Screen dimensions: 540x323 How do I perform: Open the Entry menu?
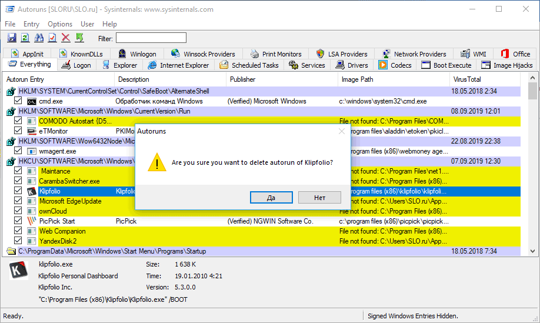(x=31, y=24)
